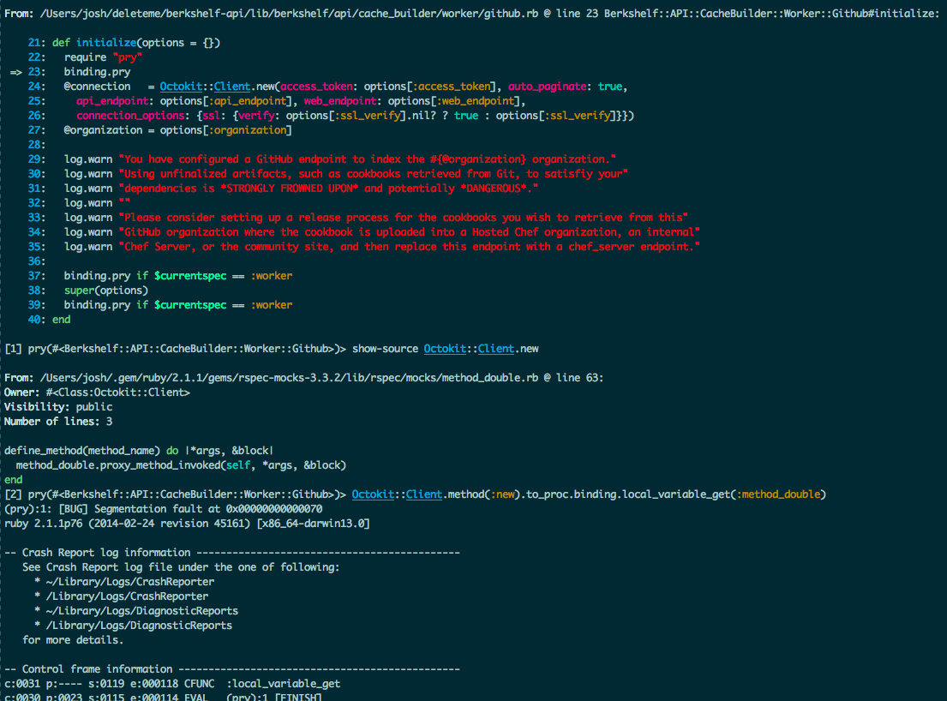The width and height of the screenshot is (947, 701).
Task: Click 'Segmentation fault at 0x00000000000070' text
Action: coord(208,509)
